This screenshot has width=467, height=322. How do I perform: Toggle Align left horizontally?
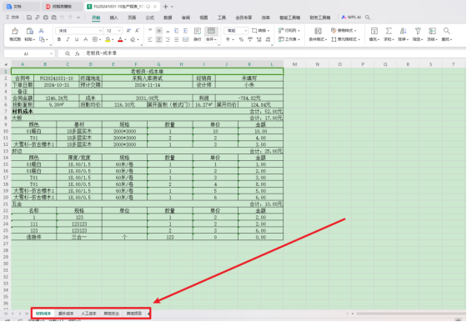150,39
